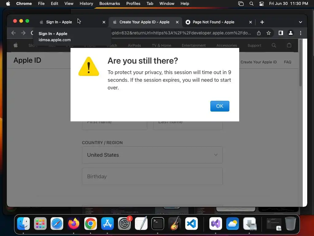
Task: Click the page vertical scrollbar
Action: click(x=301, y=63)
